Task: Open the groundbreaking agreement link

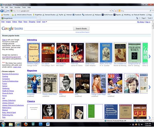Action: [x=11, y=57]
